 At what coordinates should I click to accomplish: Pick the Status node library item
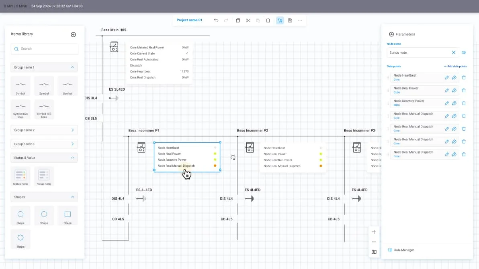(20, 177)
